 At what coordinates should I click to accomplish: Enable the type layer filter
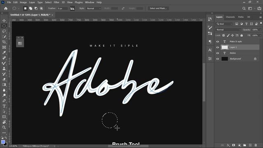[x=247, y=24]
